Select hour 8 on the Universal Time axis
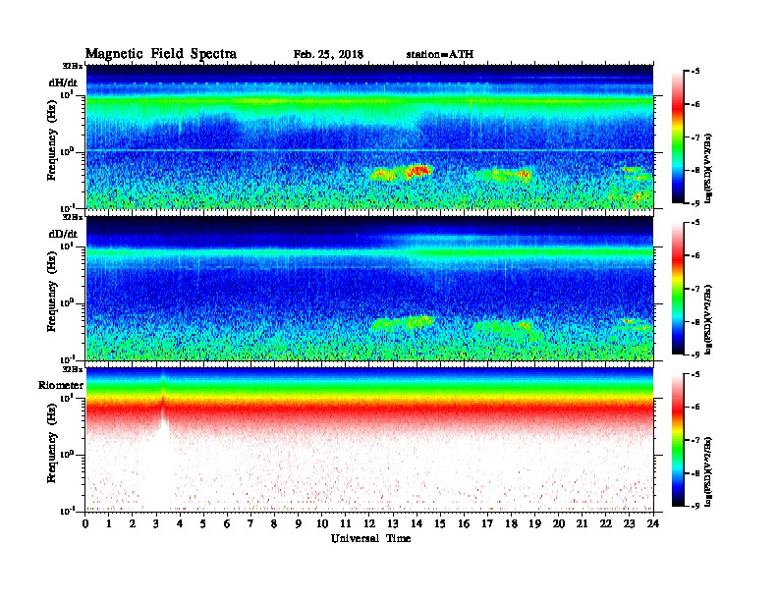This screenshot has height=601, width=778. 274,524
